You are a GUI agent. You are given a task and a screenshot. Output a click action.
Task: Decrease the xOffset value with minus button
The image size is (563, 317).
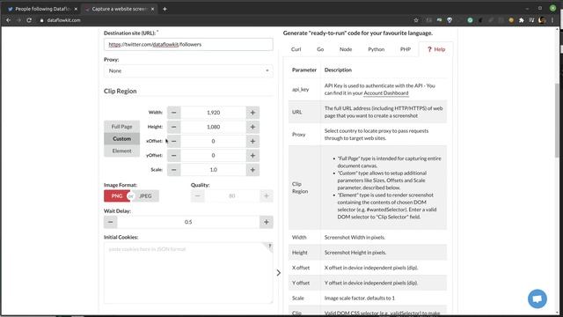pyautogui.click(x=174, y=141)
